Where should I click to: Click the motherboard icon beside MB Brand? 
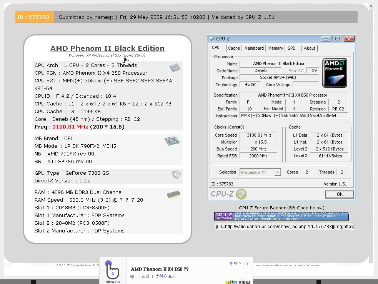172,141
